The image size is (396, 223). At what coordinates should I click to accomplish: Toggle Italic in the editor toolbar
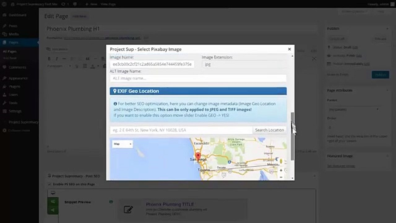pos(57,59)
